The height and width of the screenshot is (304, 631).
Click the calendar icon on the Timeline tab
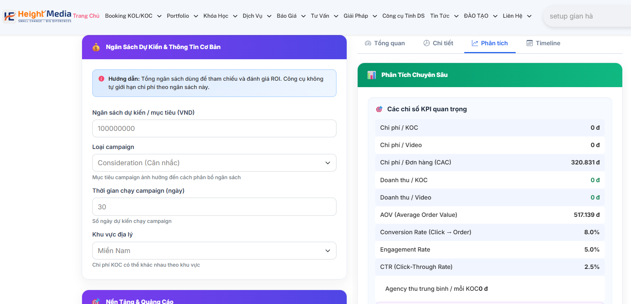click(x=530, y=43)
